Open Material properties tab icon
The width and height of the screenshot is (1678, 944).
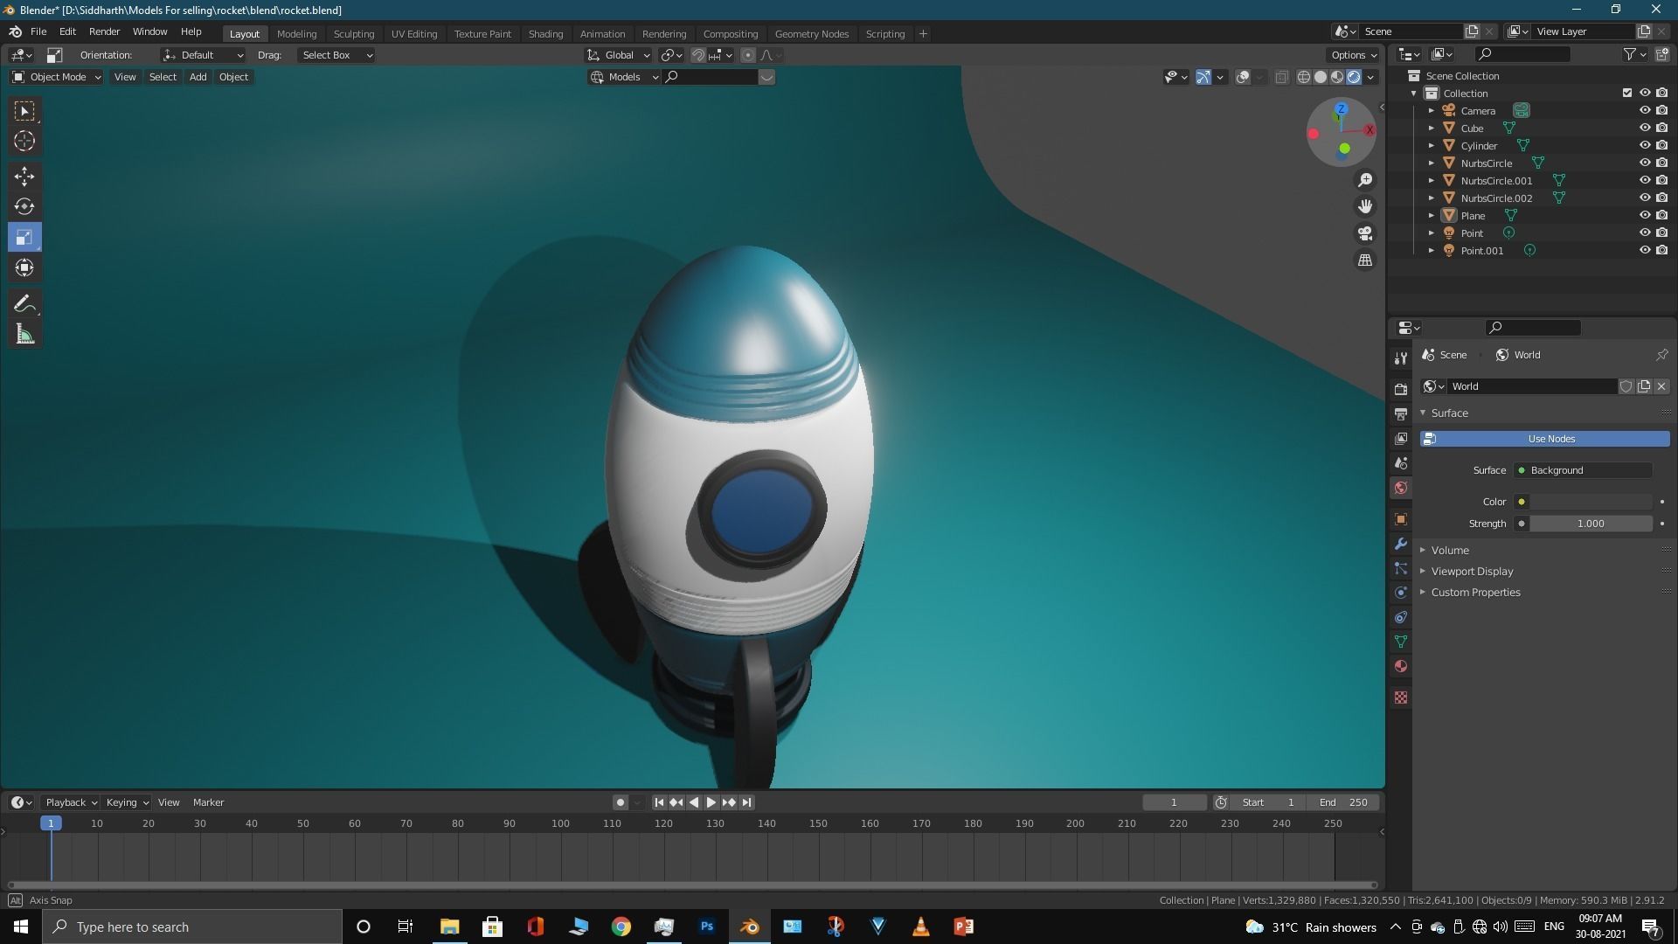pyautogui.click(x=1401, y=666)
